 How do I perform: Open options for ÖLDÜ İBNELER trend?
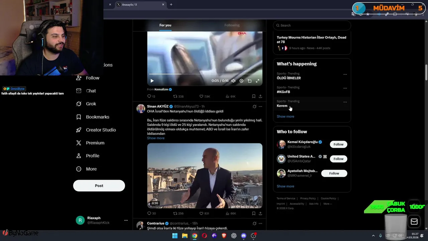click(345, 74)
